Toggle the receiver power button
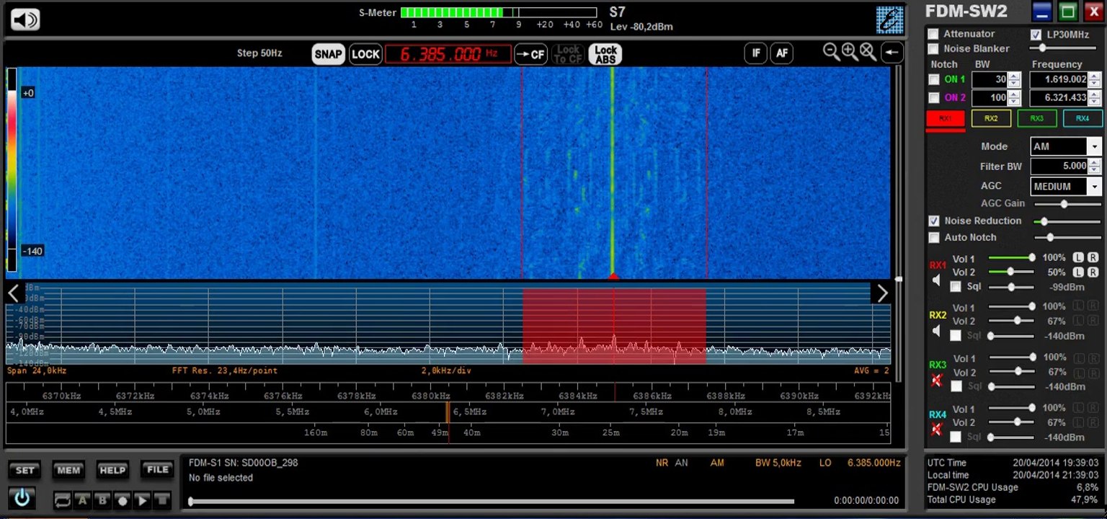This screenshot has width=1107, height=519. 24,497
